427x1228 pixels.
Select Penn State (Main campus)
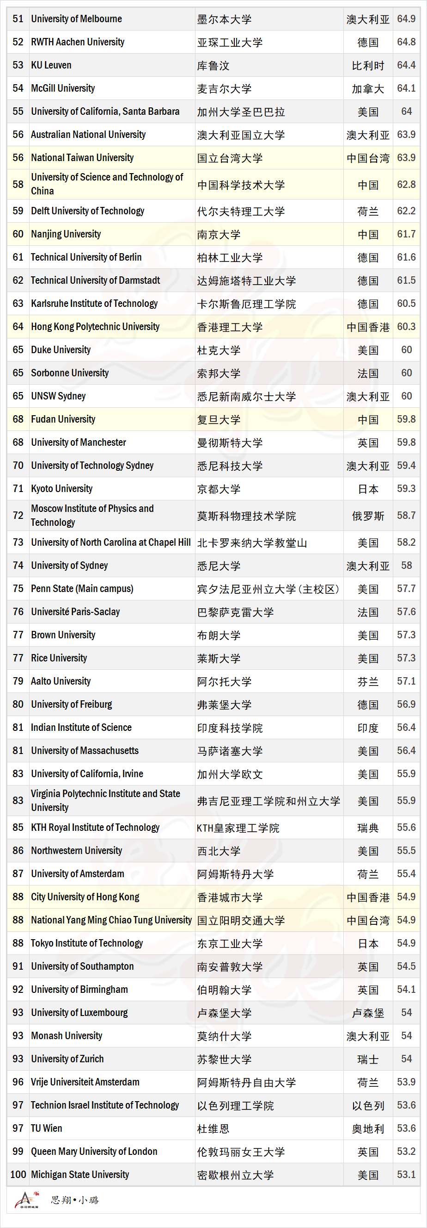pos(82,589)
